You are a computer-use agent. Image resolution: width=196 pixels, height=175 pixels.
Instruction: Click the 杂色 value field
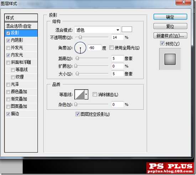117,104
